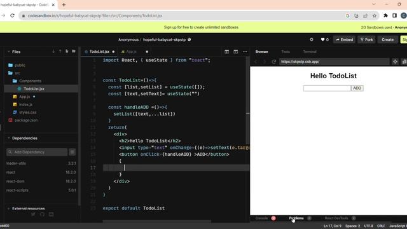Click the sandbox privacy globe icon
The height and width of the screenshot is (229, 407).
[x=190, y=39]
